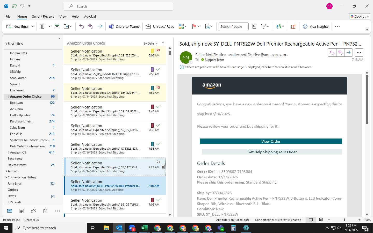Toggle the red flag on 8:08 AM email

(x=158, y=50)
